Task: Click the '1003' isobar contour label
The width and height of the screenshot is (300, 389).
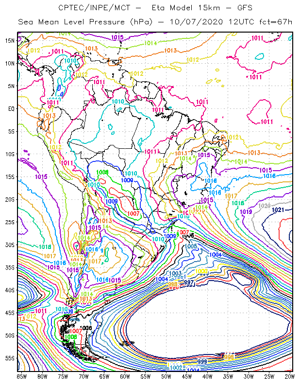Action: 175,273
